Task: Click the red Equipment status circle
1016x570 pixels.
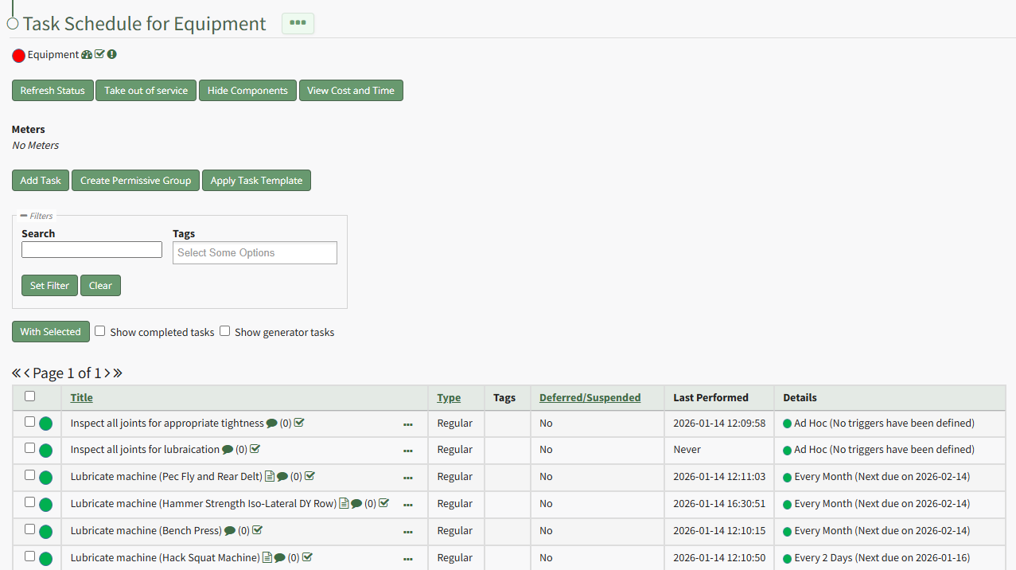Action: pyautogui.click(x=19, y=56)
